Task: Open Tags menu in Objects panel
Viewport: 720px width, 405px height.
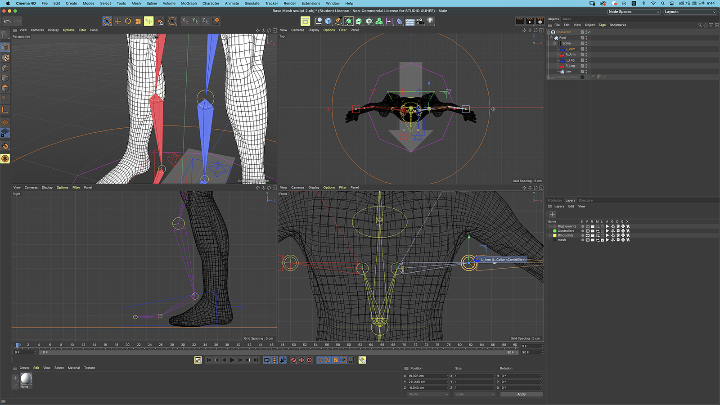Action: tap(602, 25)
